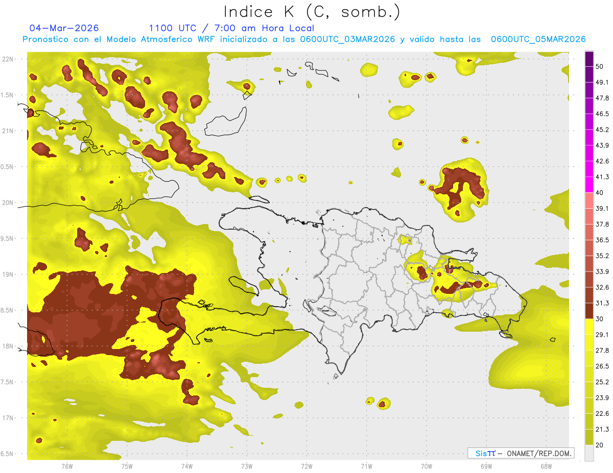Click the legend value "23.9"

[x=602, y=398]
